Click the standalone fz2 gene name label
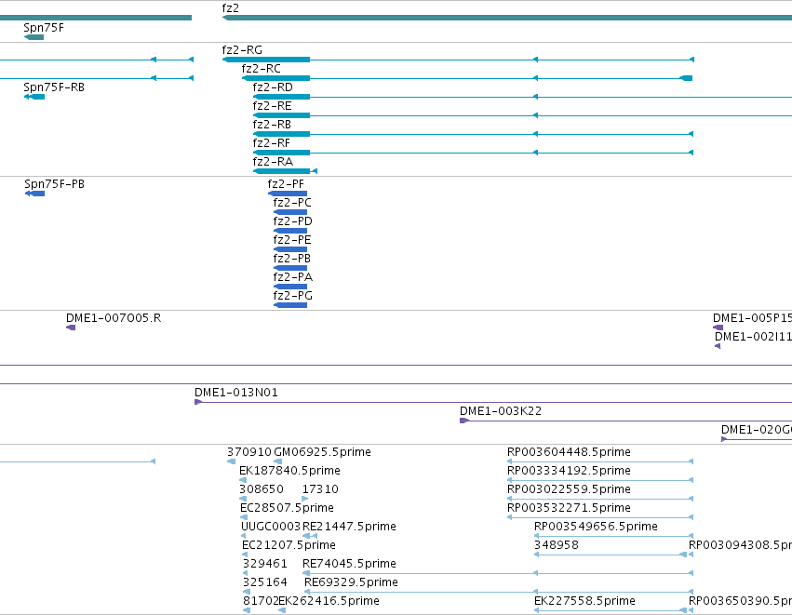The width and height of the screenshot is (792, 615). pos(230,8)
